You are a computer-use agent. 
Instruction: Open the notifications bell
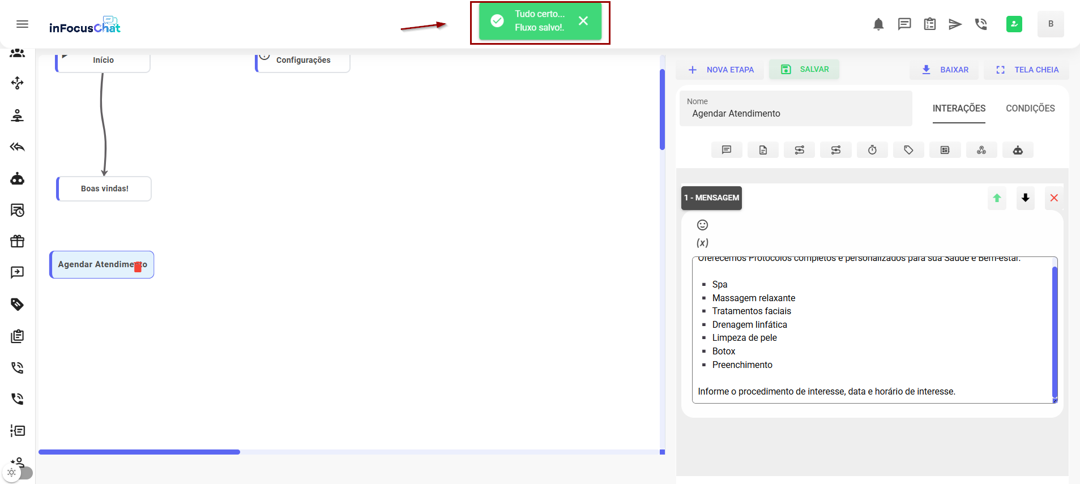[878, 24]
